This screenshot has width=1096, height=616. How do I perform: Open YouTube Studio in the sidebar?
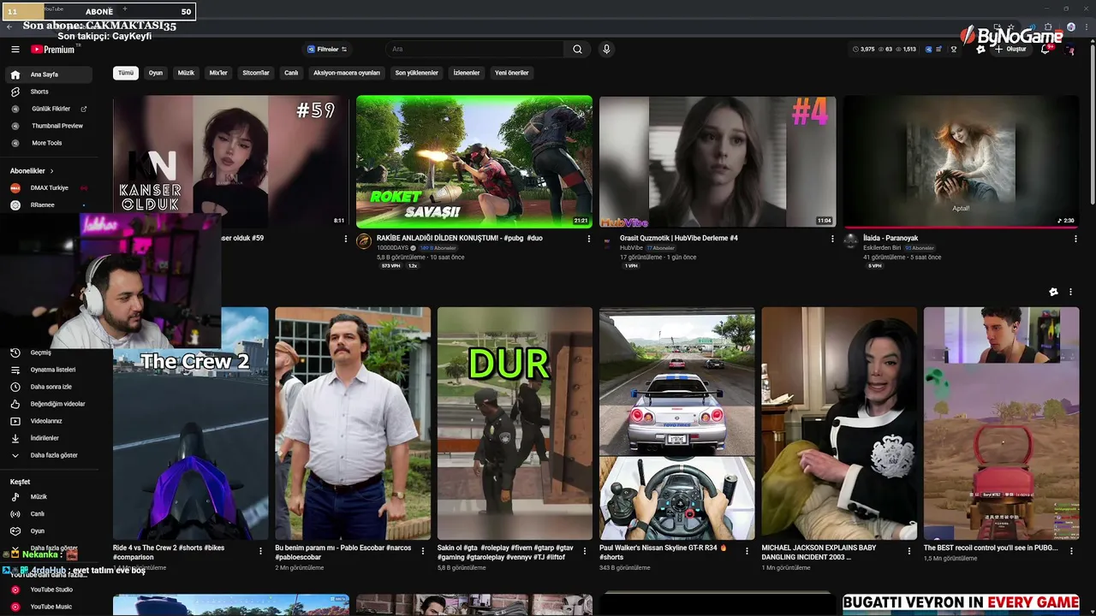click(x=47, y=589)
